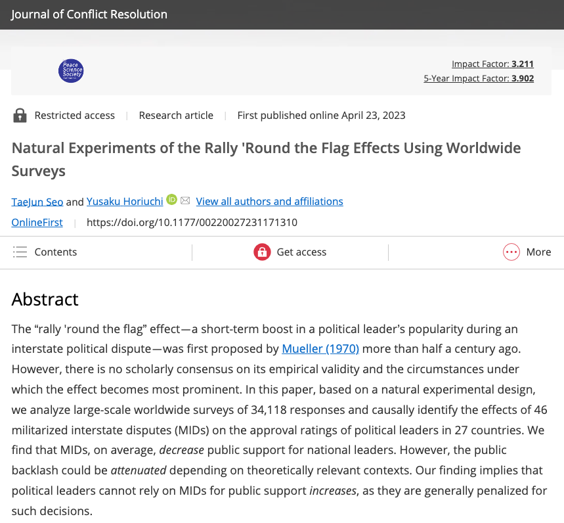The image size is (564, 523).
Task: Click the Contents list icon
Action: [20, 252]
